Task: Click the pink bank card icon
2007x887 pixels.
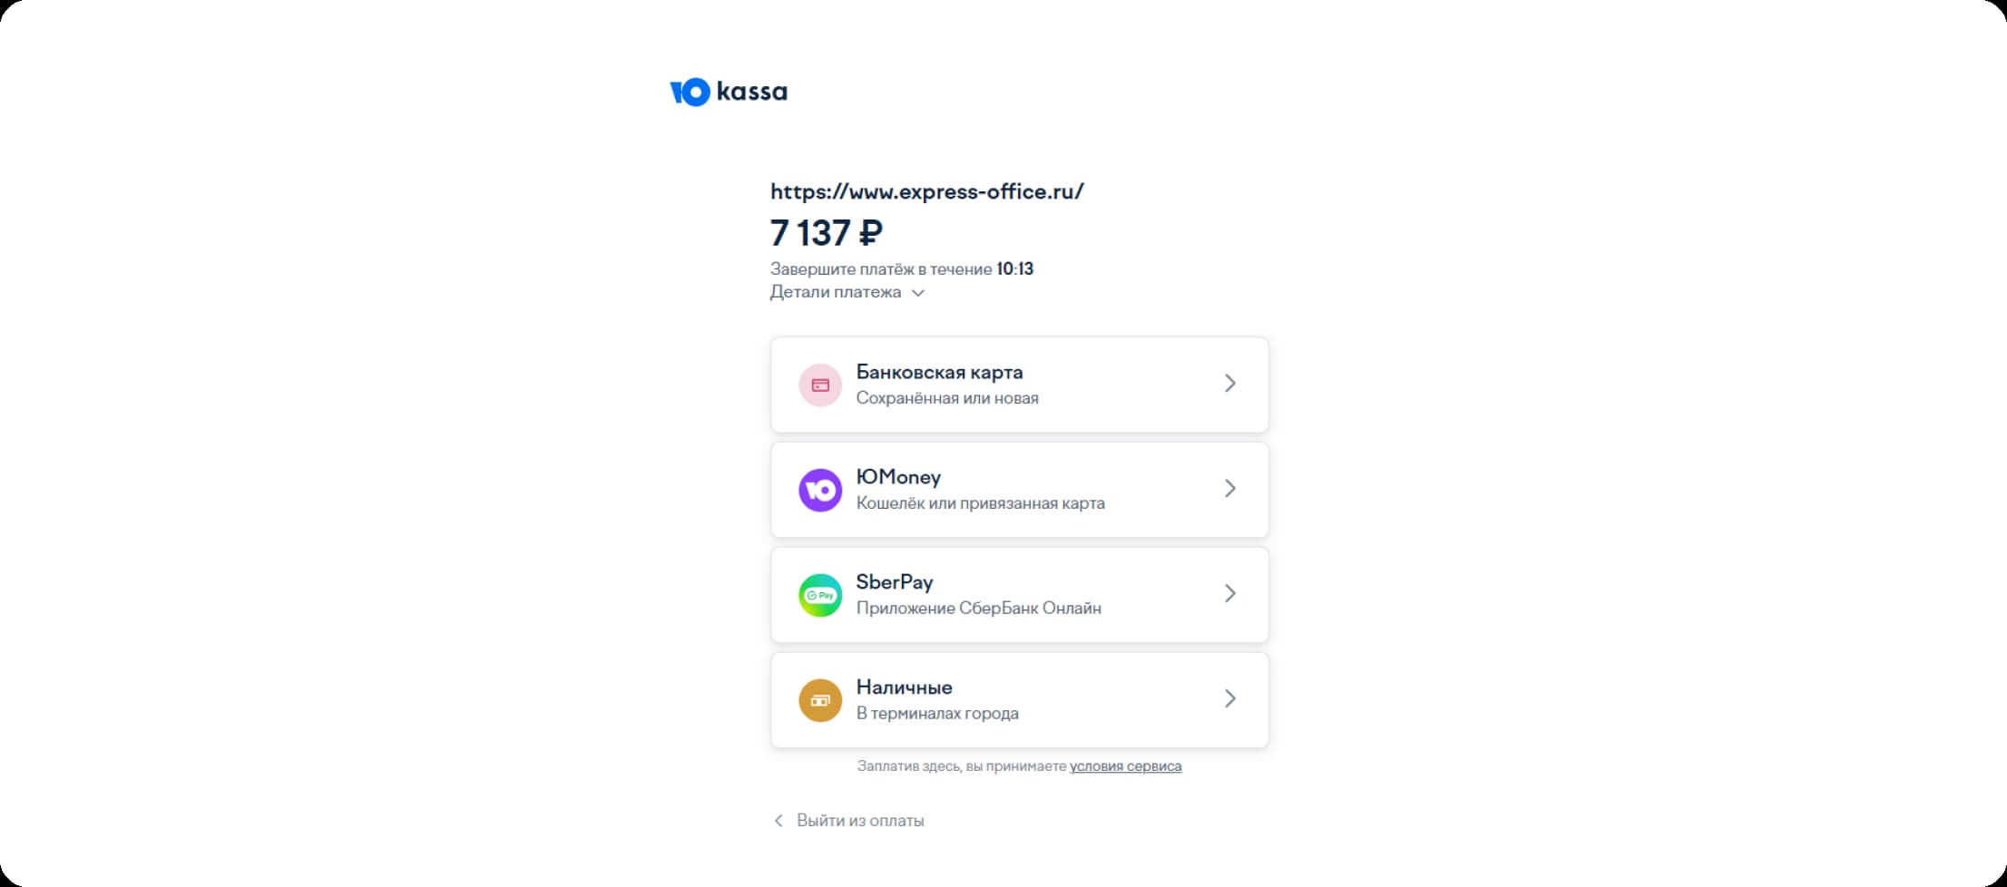Action: pyautogui.click(x=820, y=385)
